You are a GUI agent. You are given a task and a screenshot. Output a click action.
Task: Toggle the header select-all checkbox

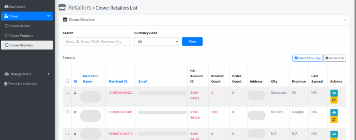(x=67, y=81)
